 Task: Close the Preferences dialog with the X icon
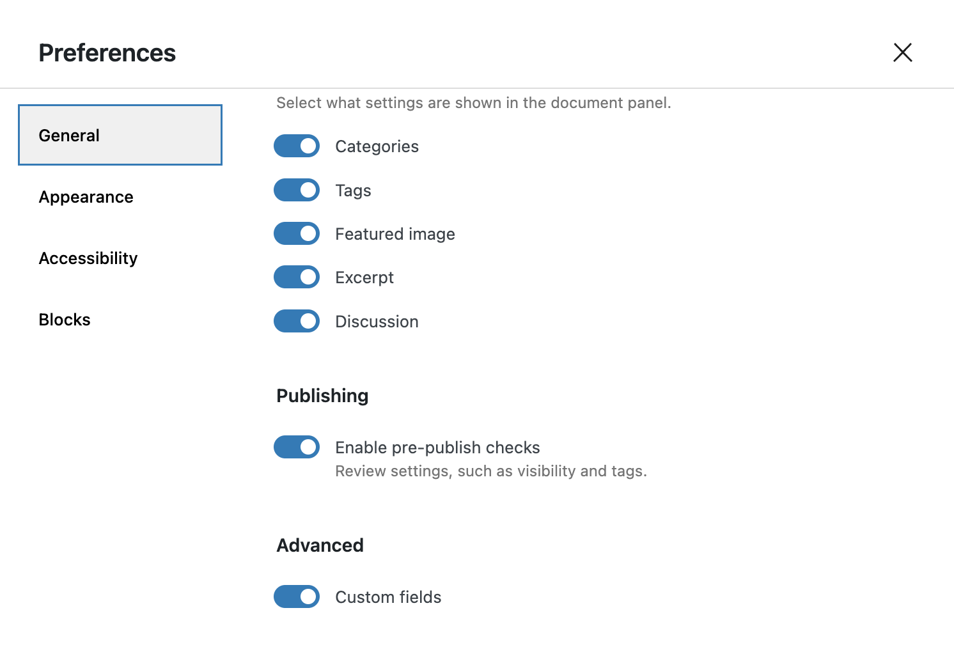[902, 52]
